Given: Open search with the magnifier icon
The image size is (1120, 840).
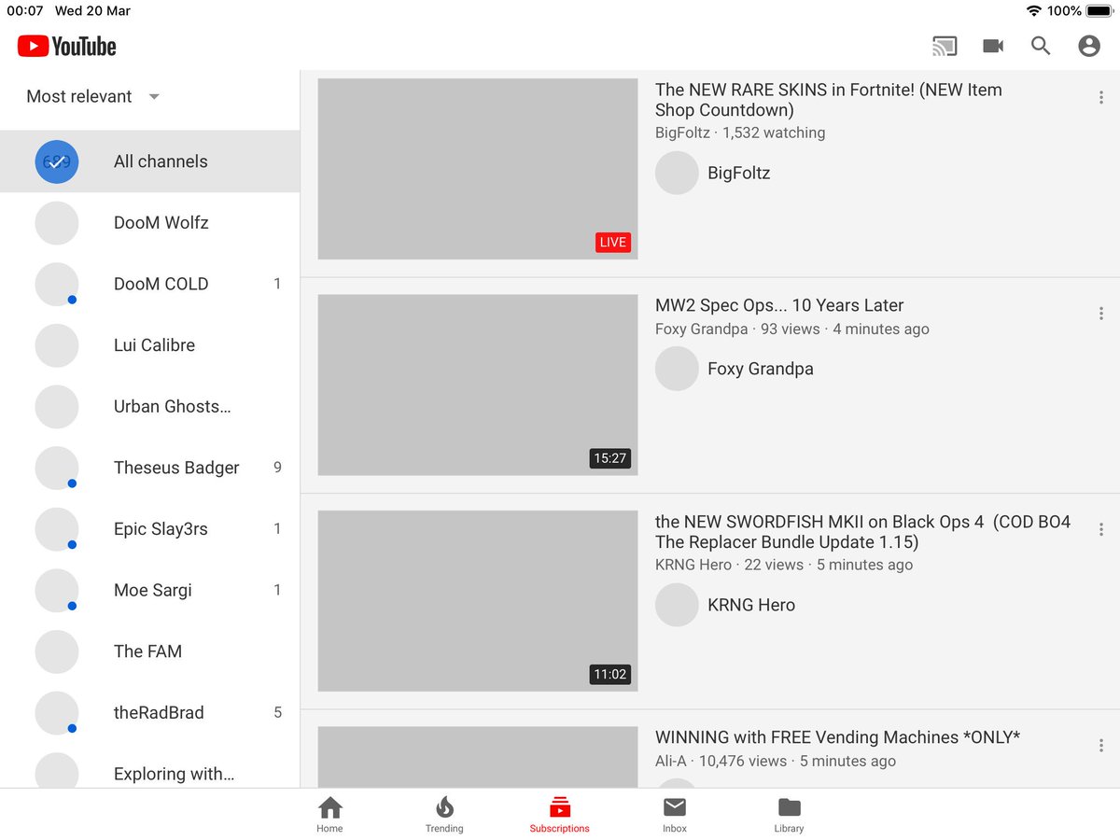Looking at the screenshot, I should 1041,46.
